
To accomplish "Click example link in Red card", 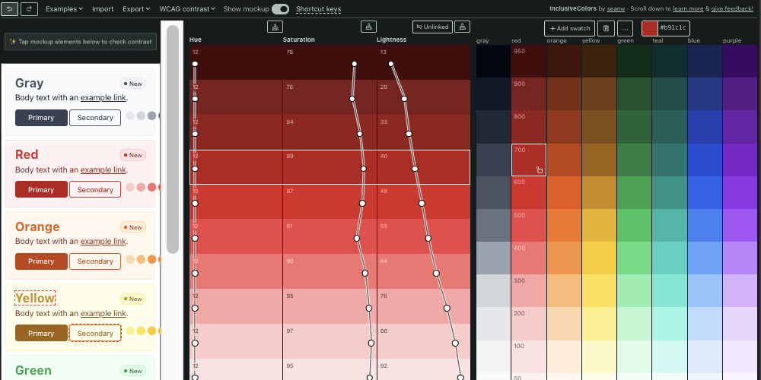I will 103,169.
